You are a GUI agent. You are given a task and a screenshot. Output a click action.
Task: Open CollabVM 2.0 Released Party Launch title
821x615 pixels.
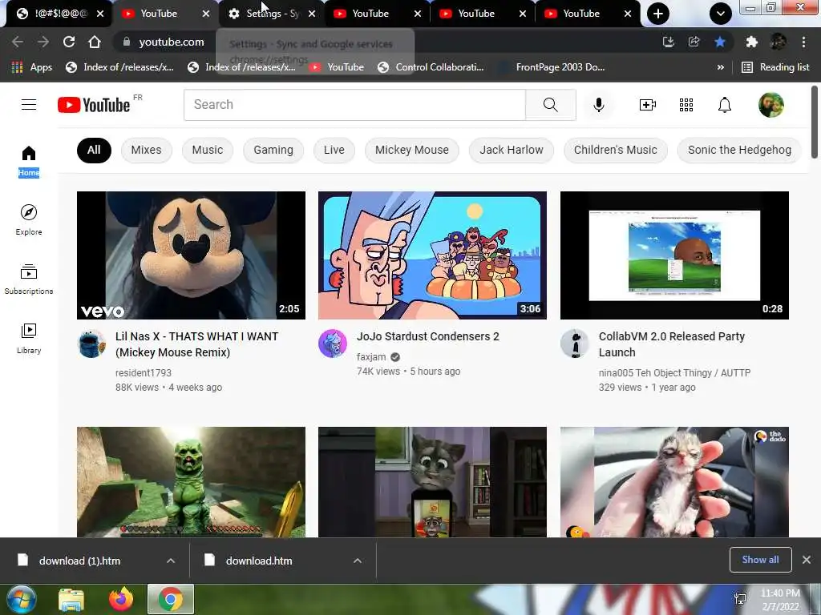click(x=672, y=344)
